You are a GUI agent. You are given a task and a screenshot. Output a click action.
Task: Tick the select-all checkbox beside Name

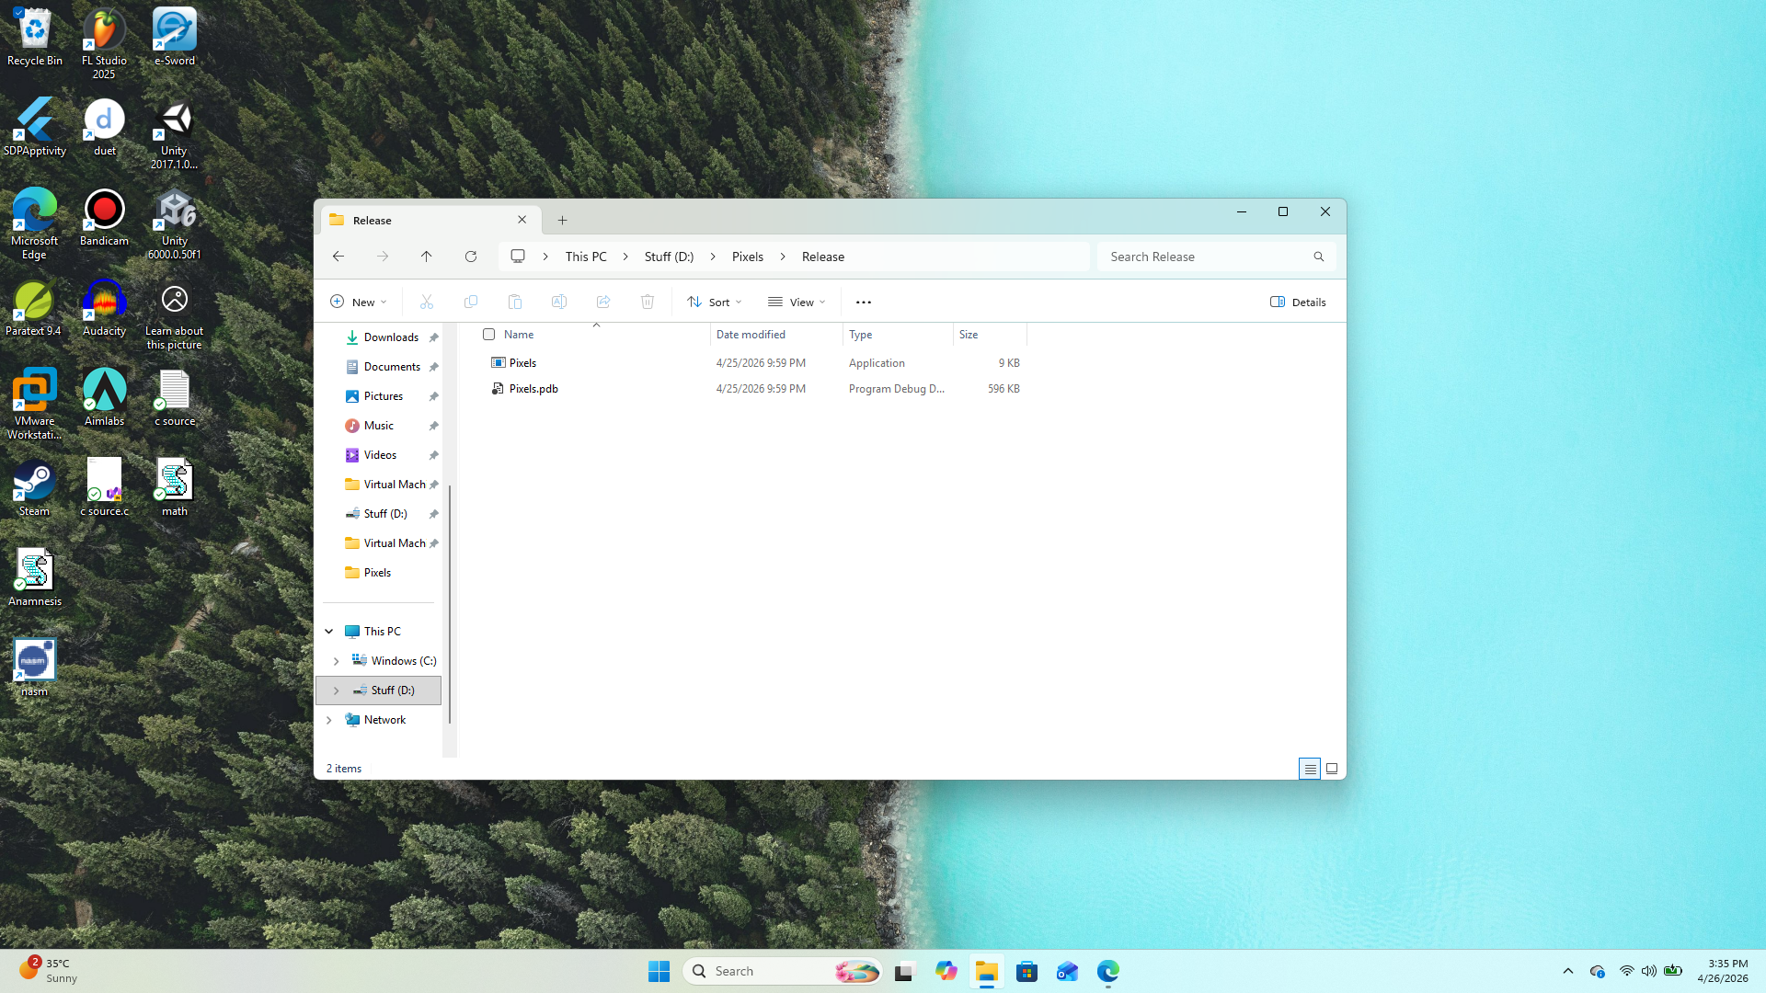tap(489, 335)
